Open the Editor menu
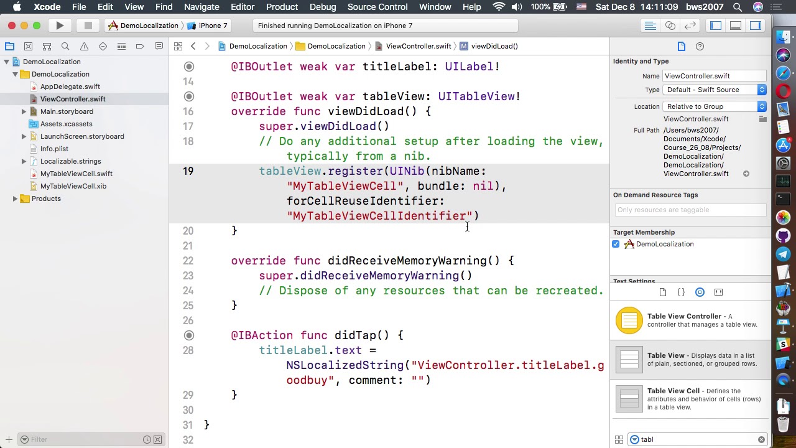Screen dimensions: 796x448 (243, 7)
